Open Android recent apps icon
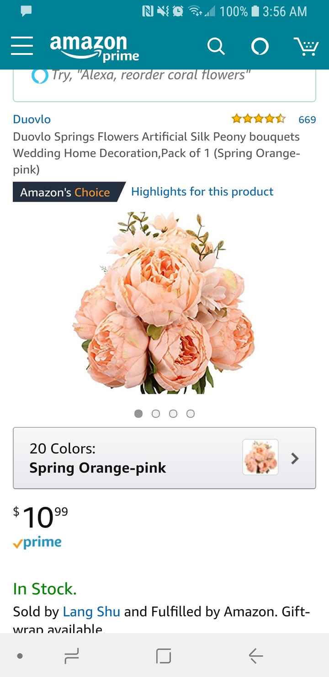 point(72,656)
